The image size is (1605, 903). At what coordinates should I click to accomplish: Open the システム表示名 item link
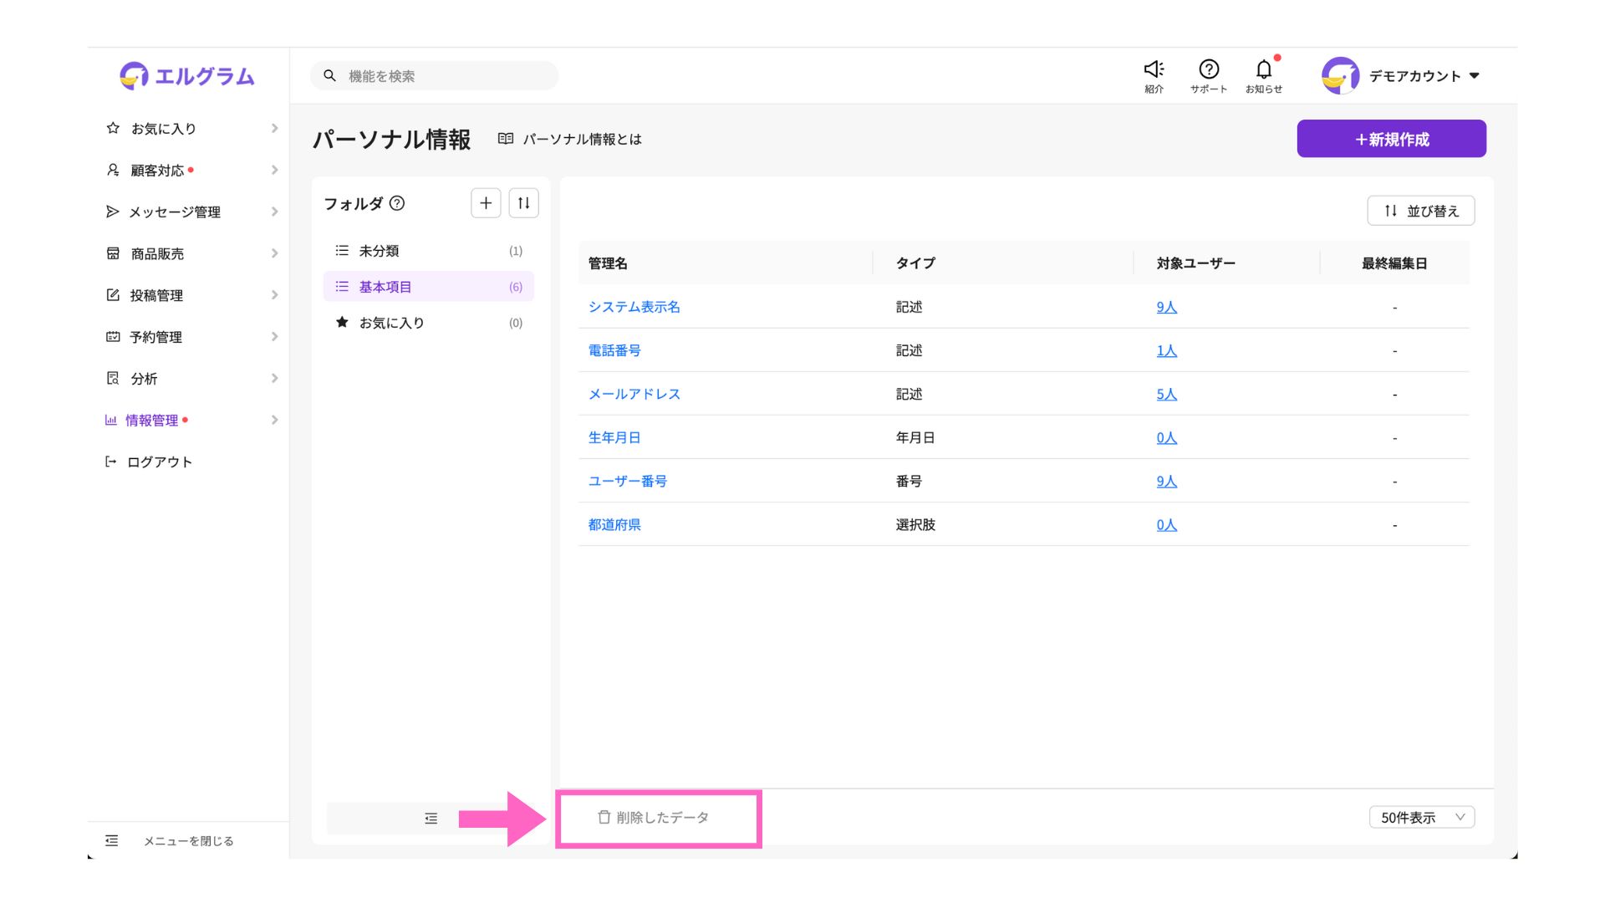pos(634,307)
